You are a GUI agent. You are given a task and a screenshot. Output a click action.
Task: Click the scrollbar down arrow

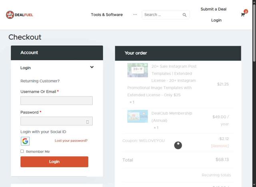click(x=254, y=185)
